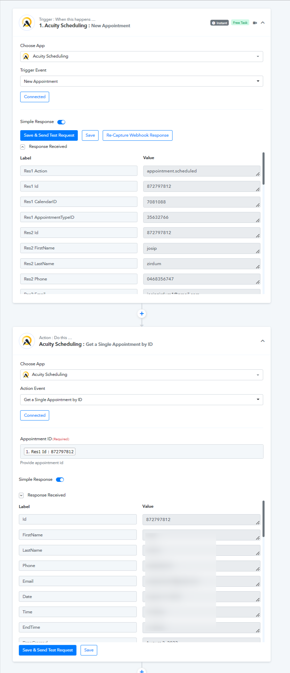Image resolution: width=290 pixels, height=673 pixels.
Task: Collapse the action step with the chevron
Action: [x=263, y=341]
